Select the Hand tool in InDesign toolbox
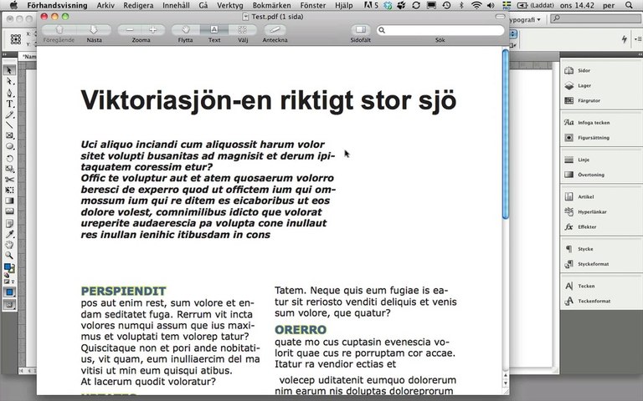643x401 pixels. 9,245
